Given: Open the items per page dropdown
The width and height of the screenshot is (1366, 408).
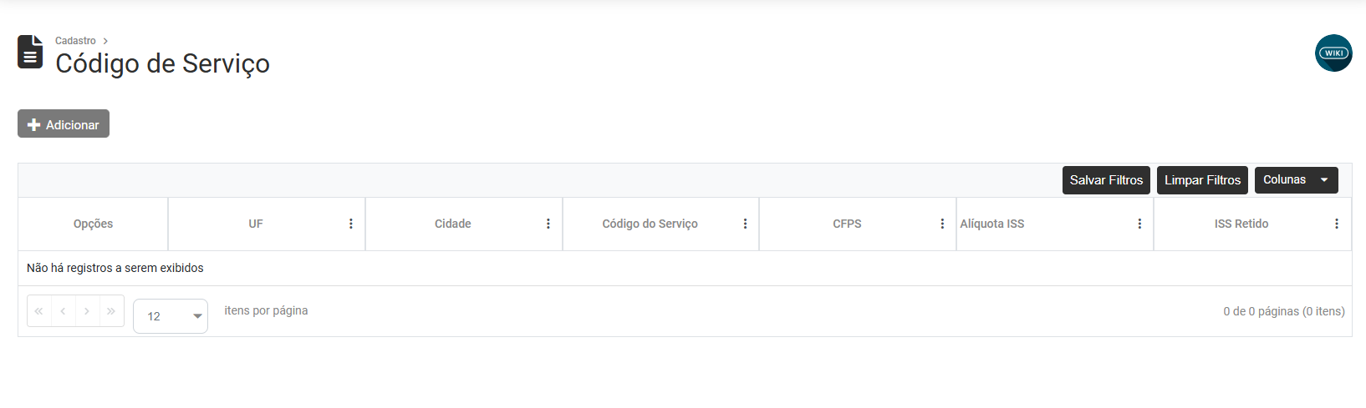Looking at the screenshot, I should (171, 316).
